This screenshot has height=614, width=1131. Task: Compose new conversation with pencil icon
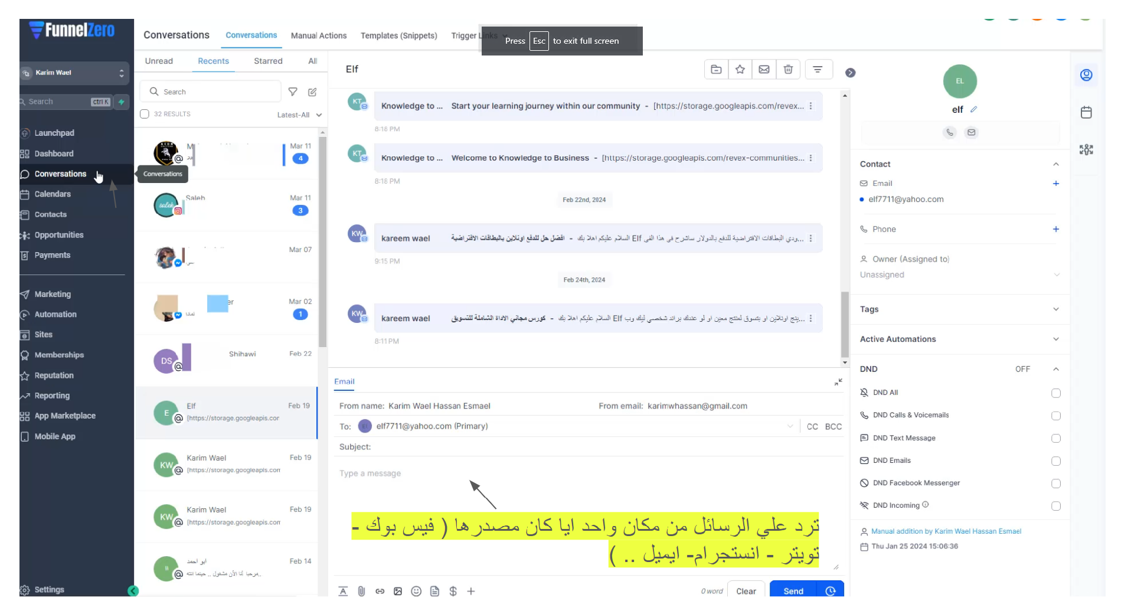pos(312,92)
